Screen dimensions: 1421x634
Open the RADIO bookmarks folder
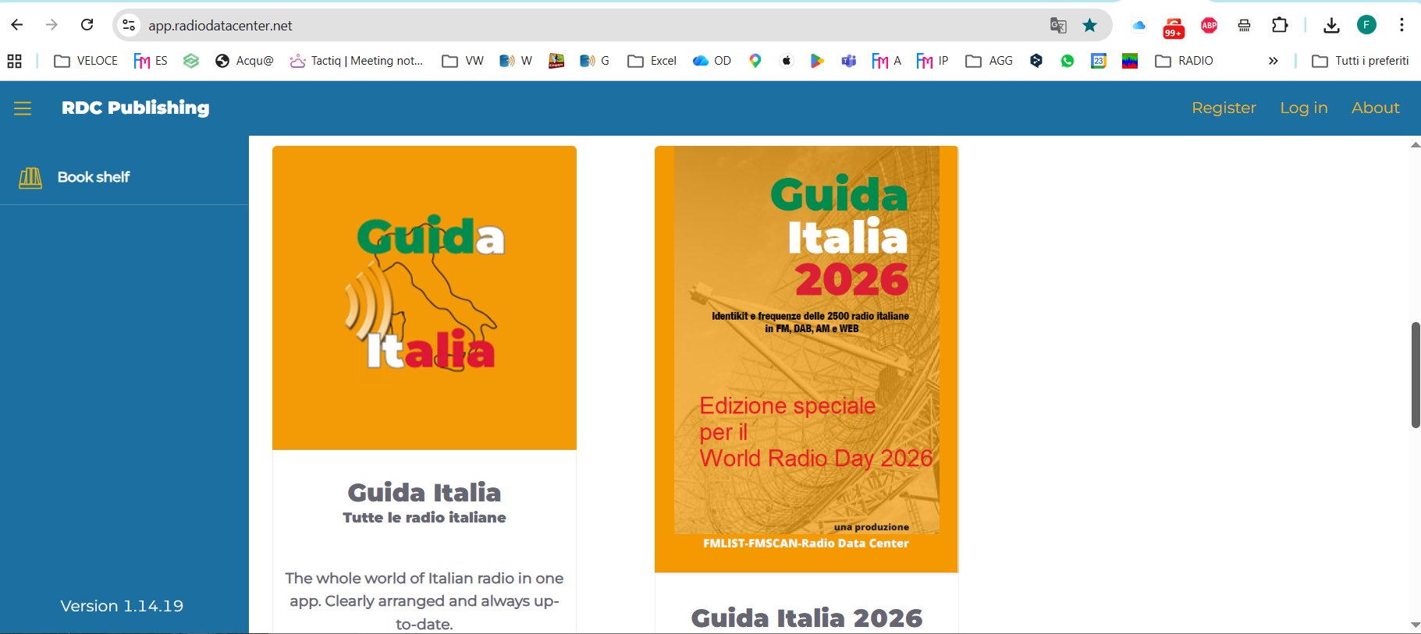1185,61
